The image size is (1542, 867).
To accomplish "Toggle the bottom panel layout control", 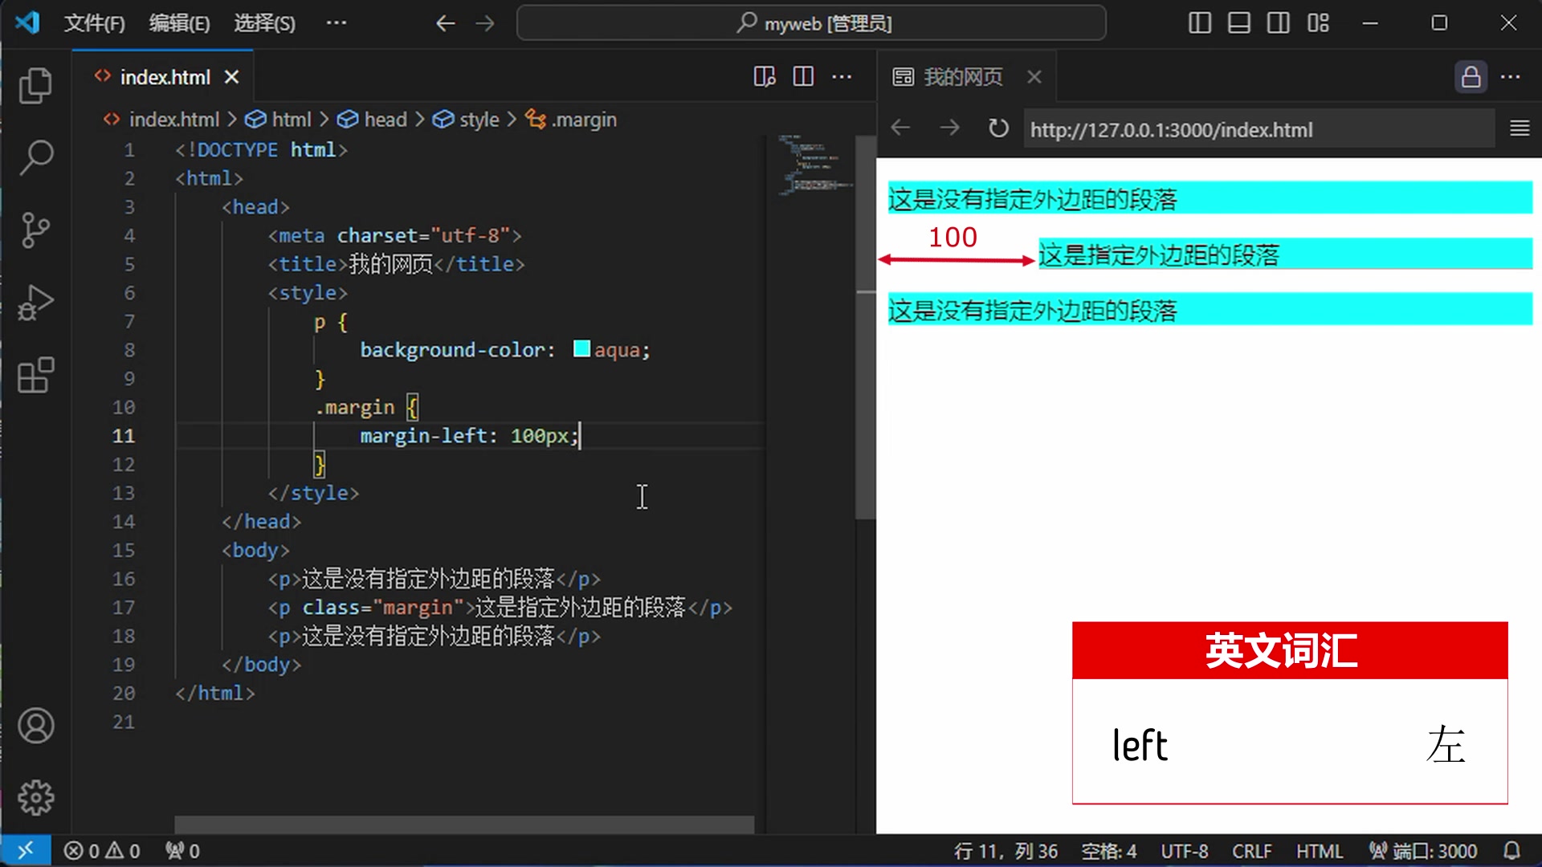I will point(1238,23).
